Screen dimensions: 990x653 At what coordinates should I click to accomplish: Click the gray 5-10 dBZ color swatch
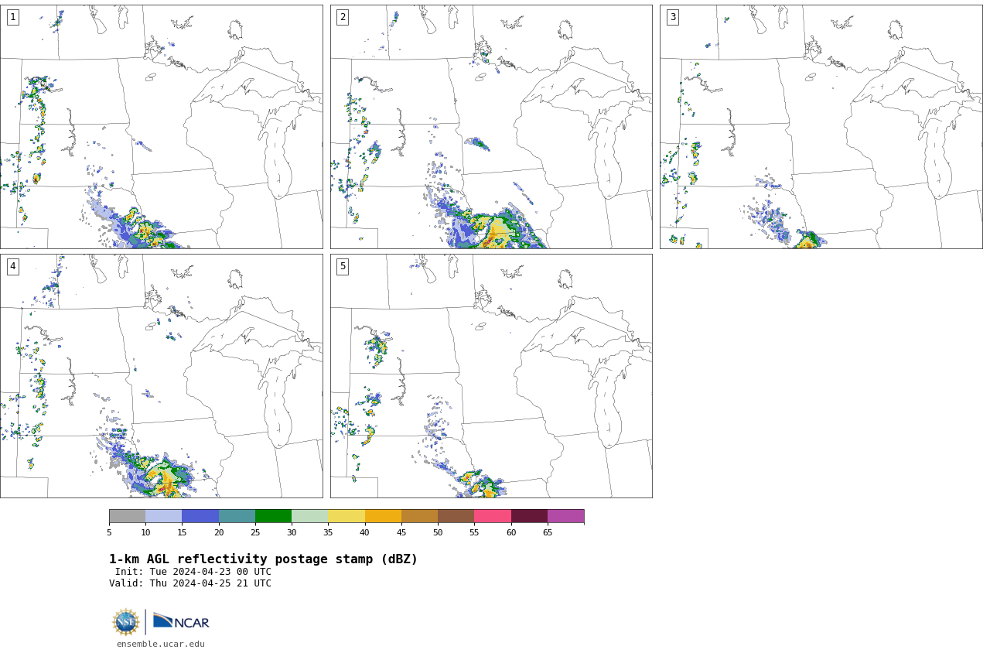[127, 516]
